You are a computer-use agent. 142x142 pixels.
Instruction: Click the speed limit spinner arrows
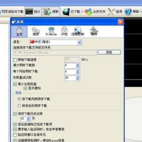pyautogui.click(x=78, y=60)
